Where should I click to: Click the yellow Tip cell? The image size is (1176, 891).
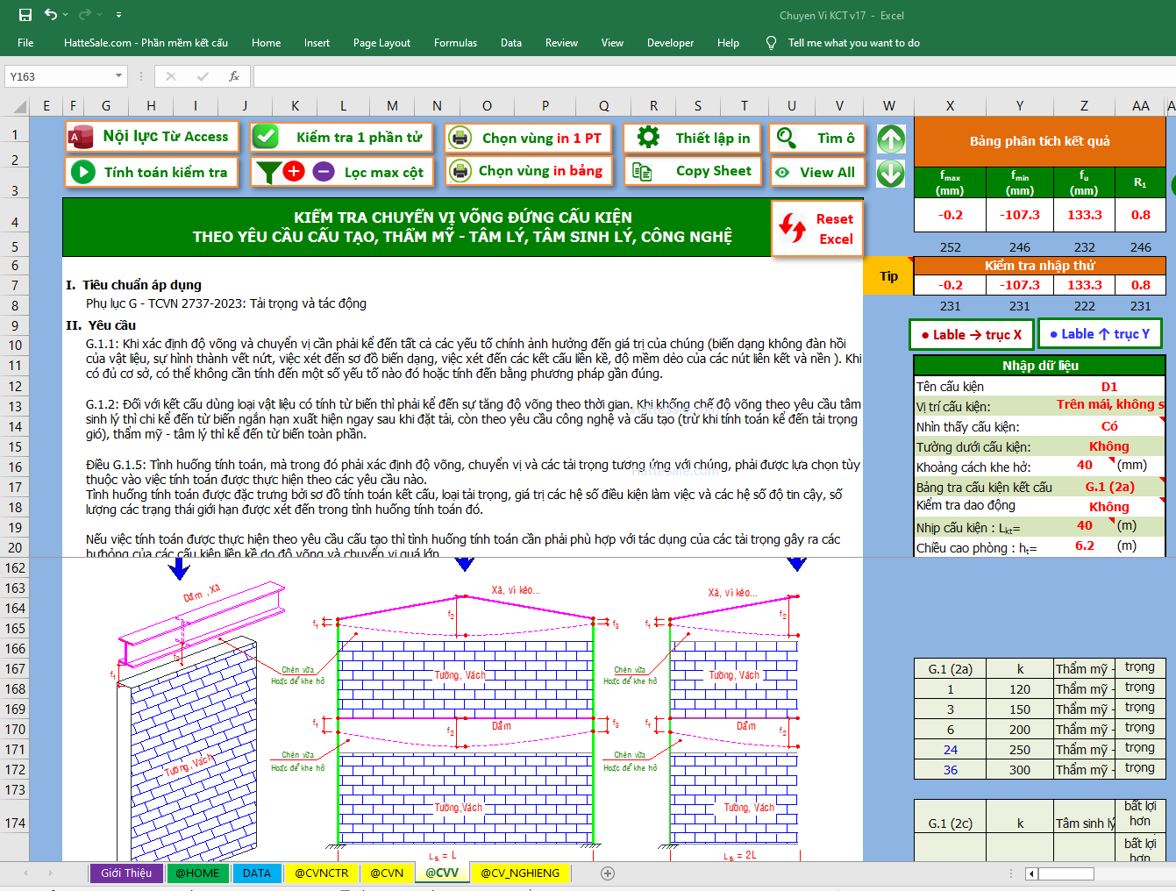[888, 276]
